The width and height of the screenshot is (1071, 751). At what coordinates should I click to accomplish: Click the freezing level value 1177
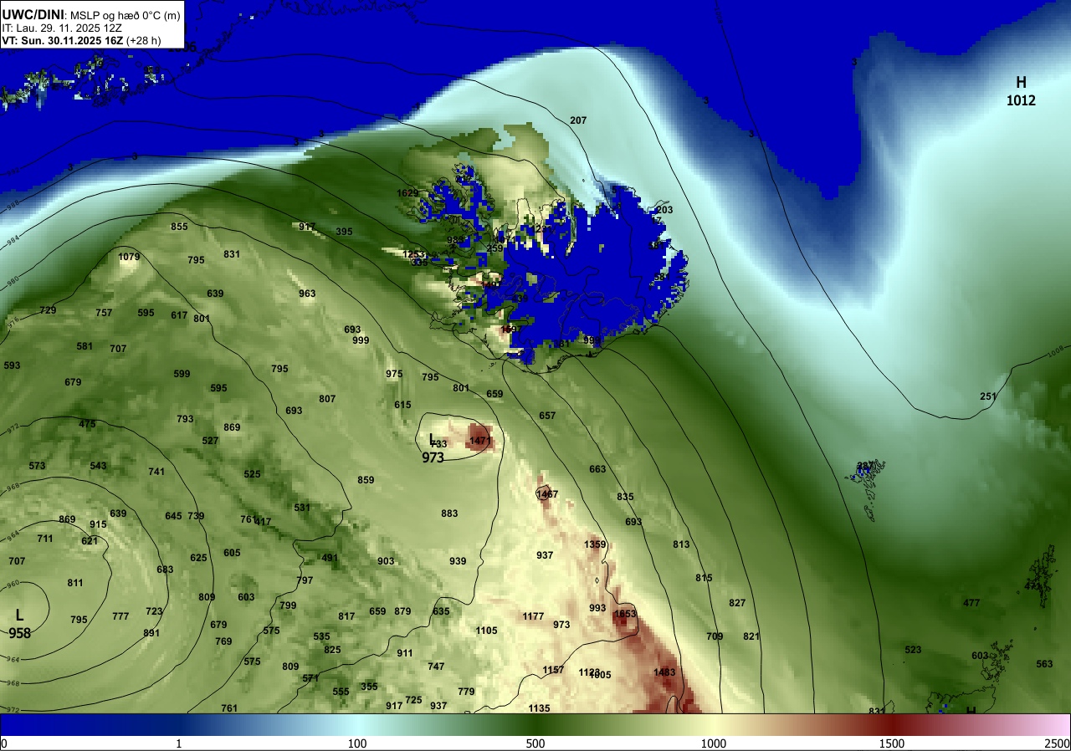[534, 616]
